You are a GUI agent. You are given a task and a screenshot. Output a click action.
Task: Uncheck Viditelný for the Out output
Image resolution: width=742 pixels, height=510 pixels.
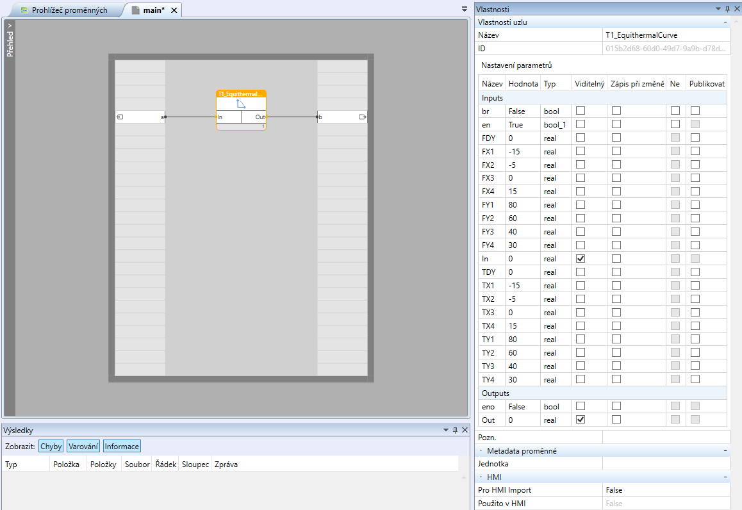tap(581, 420)
